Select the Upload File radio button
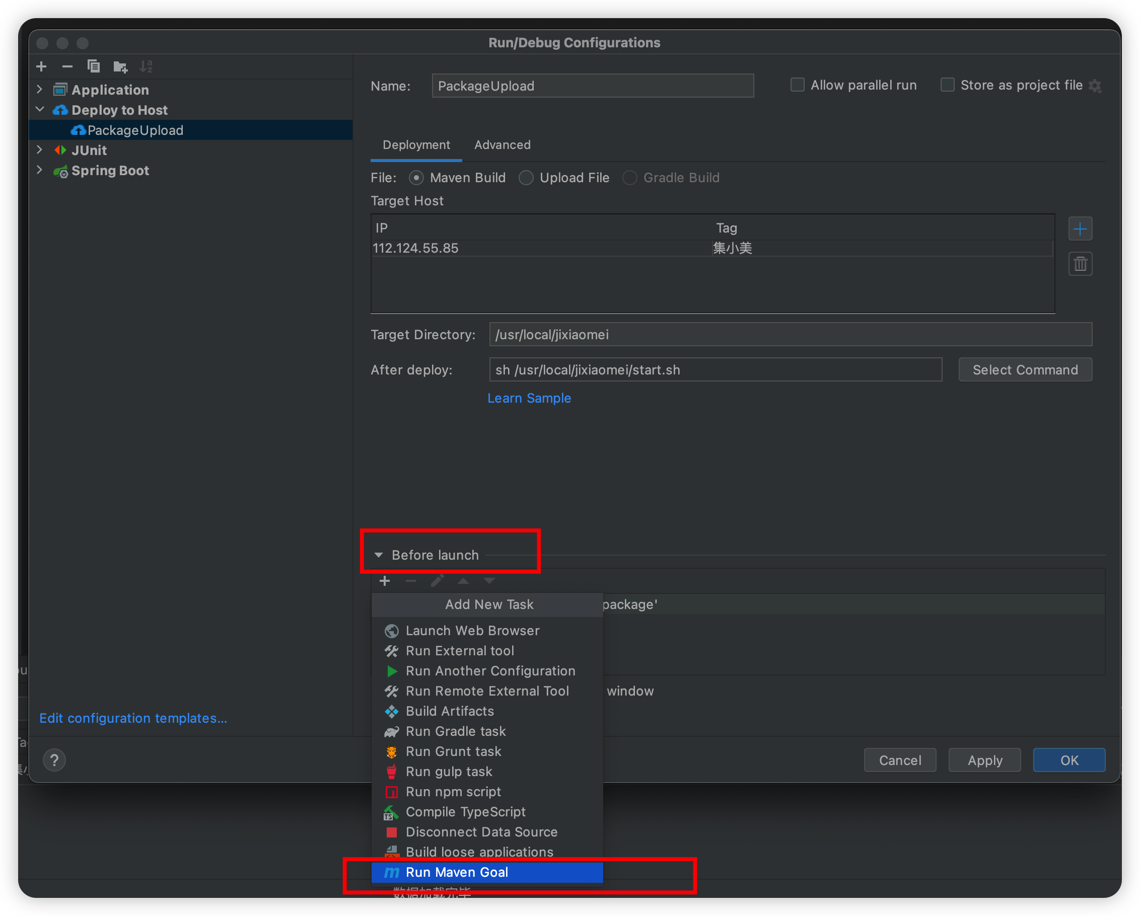1140x916 pixels. (x=526, y=177)
